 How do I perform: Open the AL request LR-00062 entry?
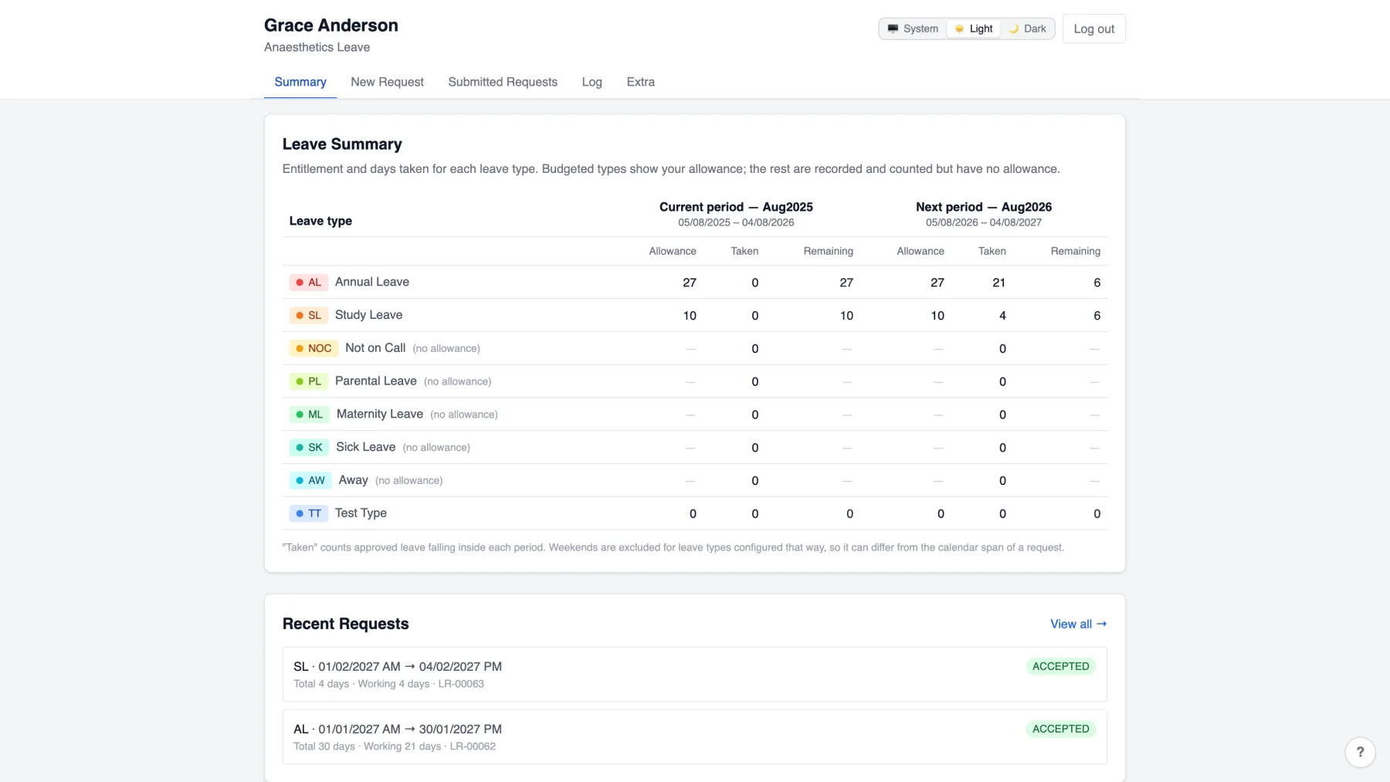(694, 736)
